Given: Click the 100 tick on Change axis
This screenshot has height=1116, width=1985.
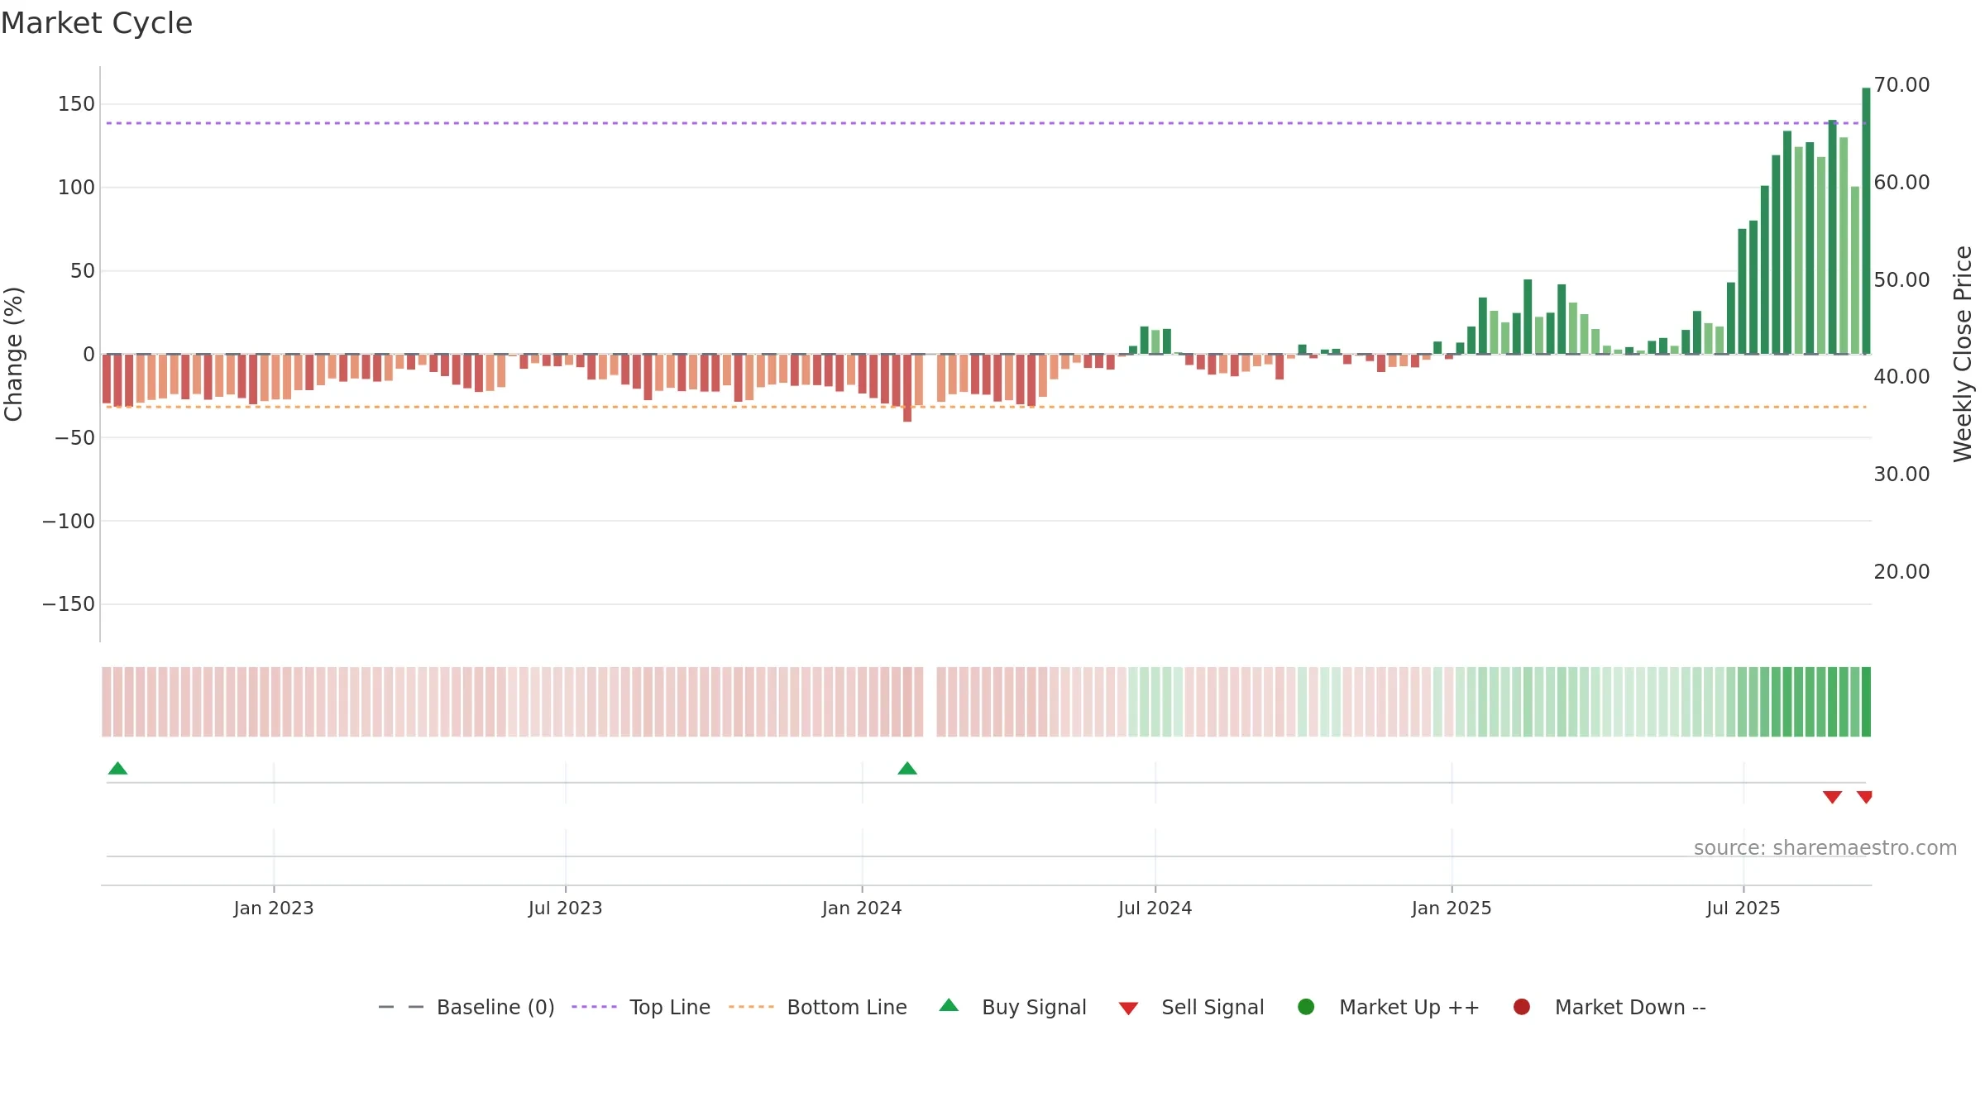Looking at the screenshot, I should pyautogui.click(x=76, y=188).
